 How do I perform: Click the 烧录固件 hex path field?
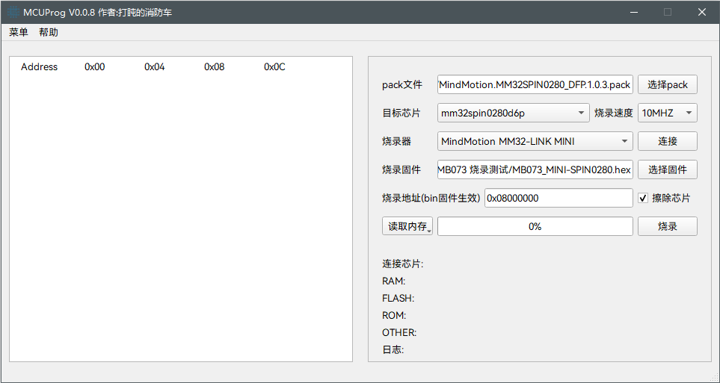[535, 169]
